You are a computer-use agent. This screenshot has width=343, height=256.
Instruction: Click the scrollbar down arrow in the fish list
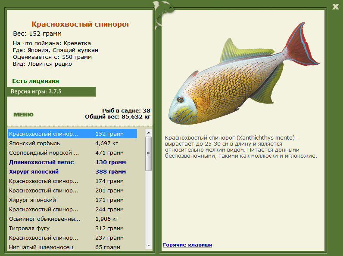coord(149,246)
